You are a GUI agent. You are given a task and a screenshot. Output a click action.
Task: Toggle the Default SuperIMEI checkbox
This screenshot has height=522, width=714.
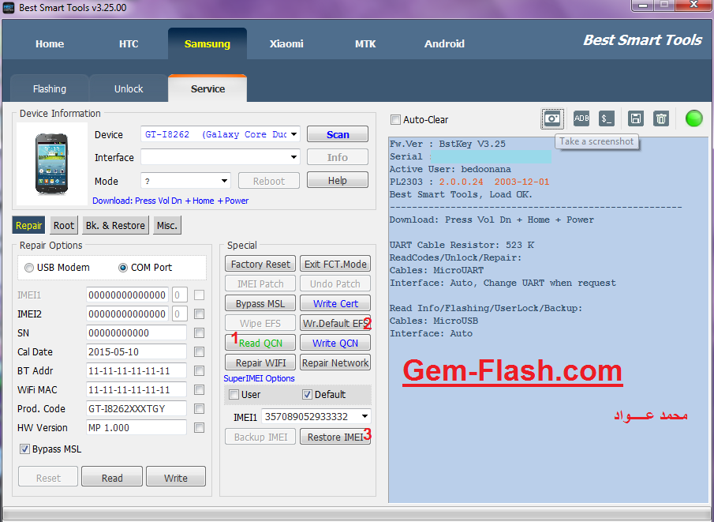coord(308,395)
